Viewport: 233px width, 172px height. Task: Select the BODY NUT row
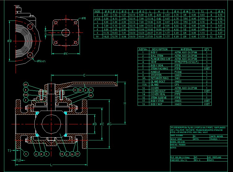point(174,104)
